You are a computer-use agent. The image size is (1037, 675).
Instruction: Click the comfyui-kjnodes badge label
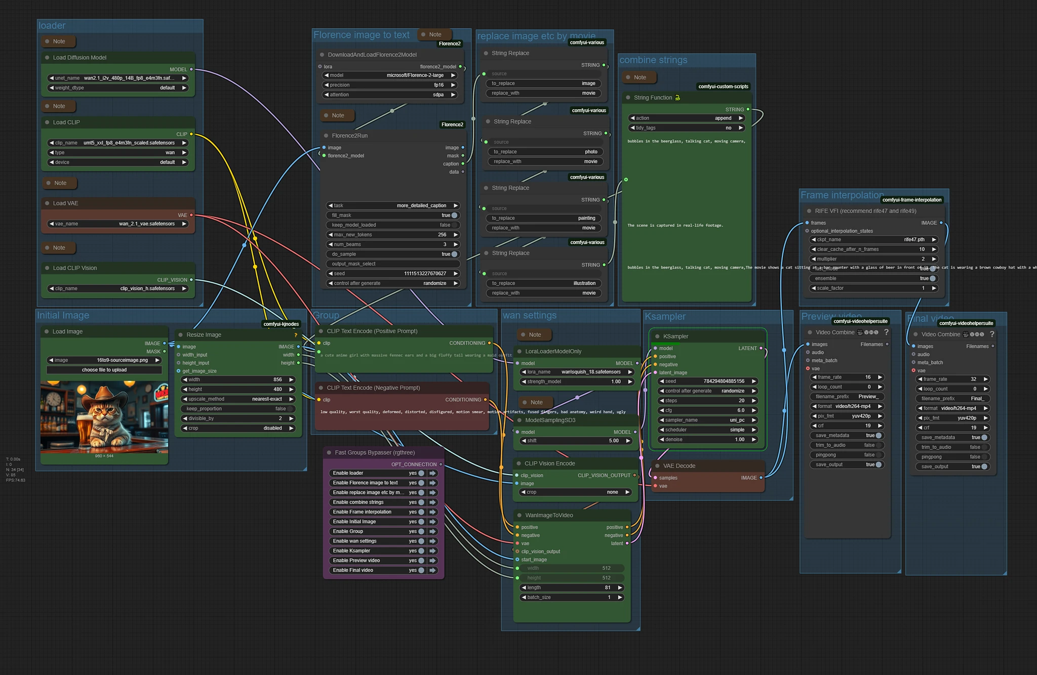[x=281, y=324]
